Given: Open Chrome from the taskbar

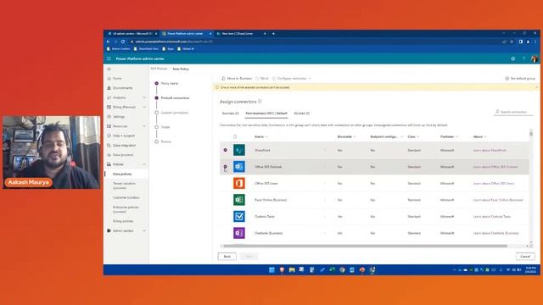Looking at the screenshot, I should click(342, 269).
